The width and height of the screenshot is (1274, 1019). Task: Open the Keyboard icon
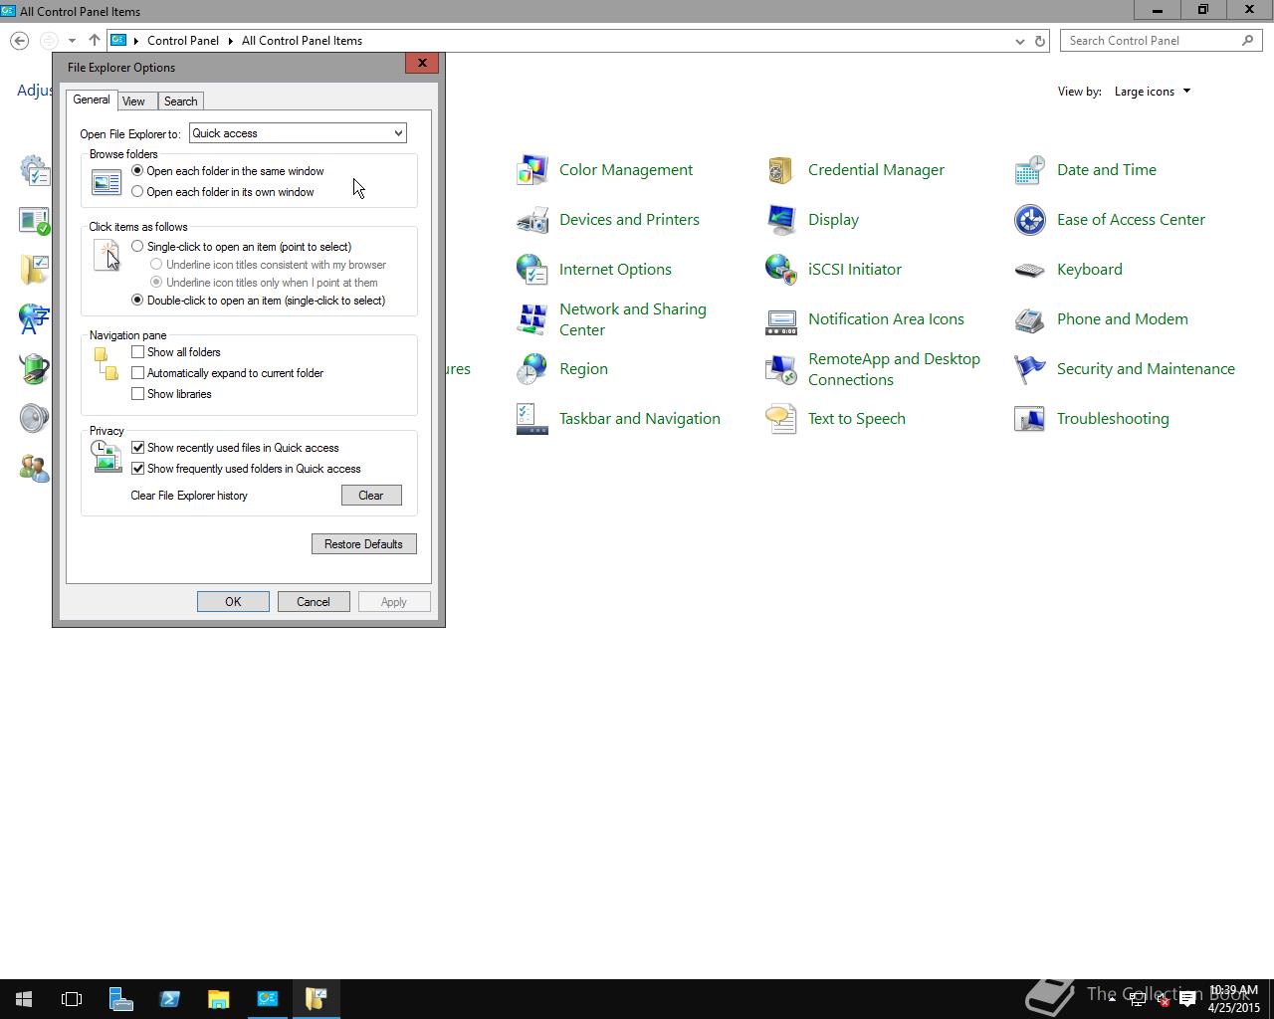point(1030,270)
